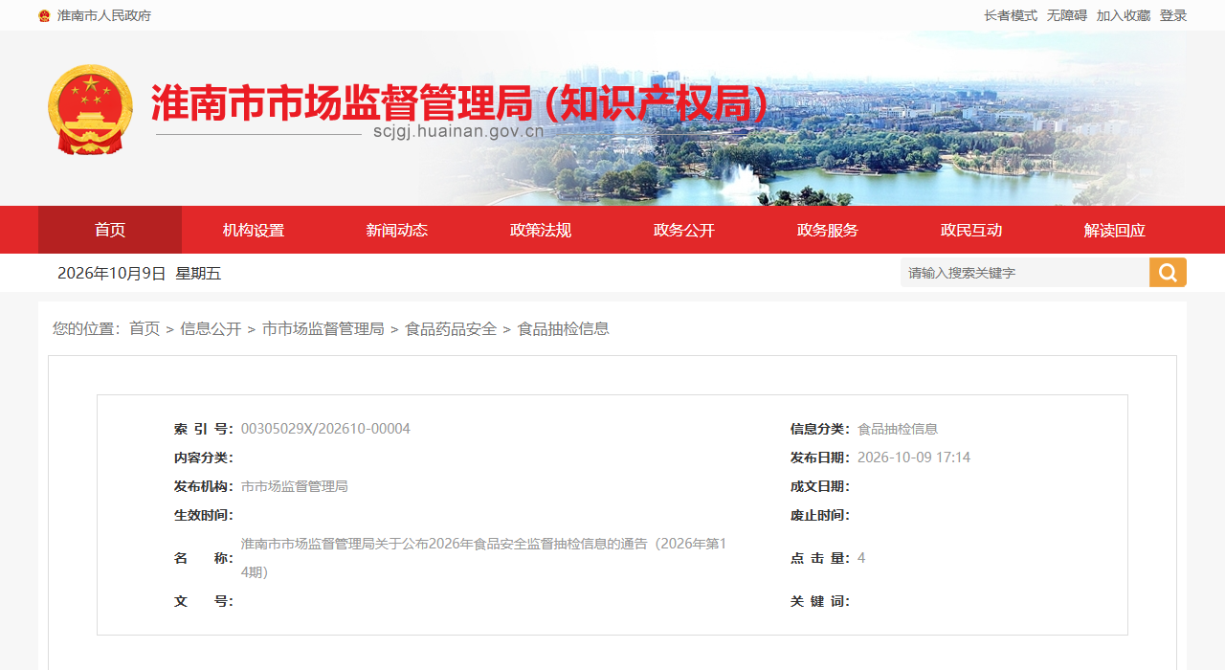This screenshot has width=1225, height=670.
Task: Click the 内容分类 field label
Action: click(203, 458)
